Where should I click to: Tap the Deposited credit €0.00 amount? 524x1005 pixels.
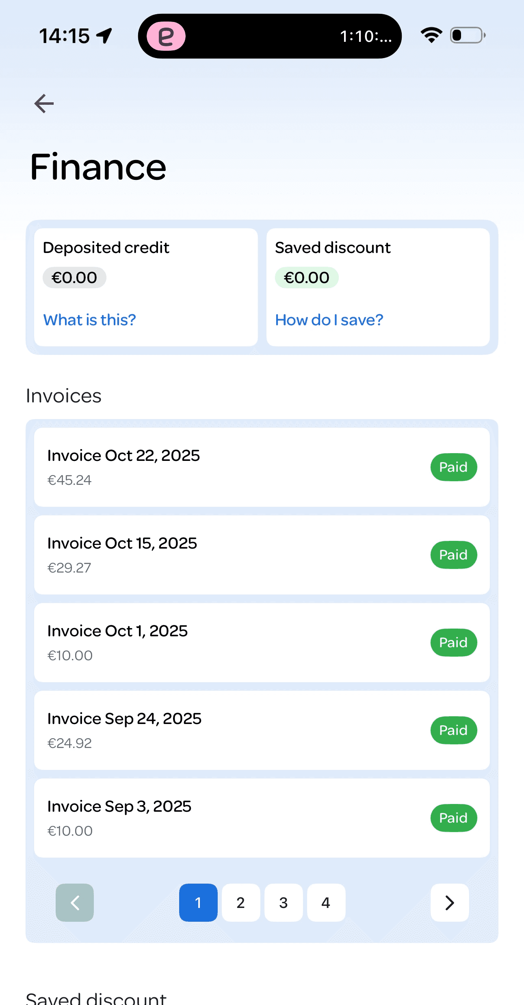[74, 278]
